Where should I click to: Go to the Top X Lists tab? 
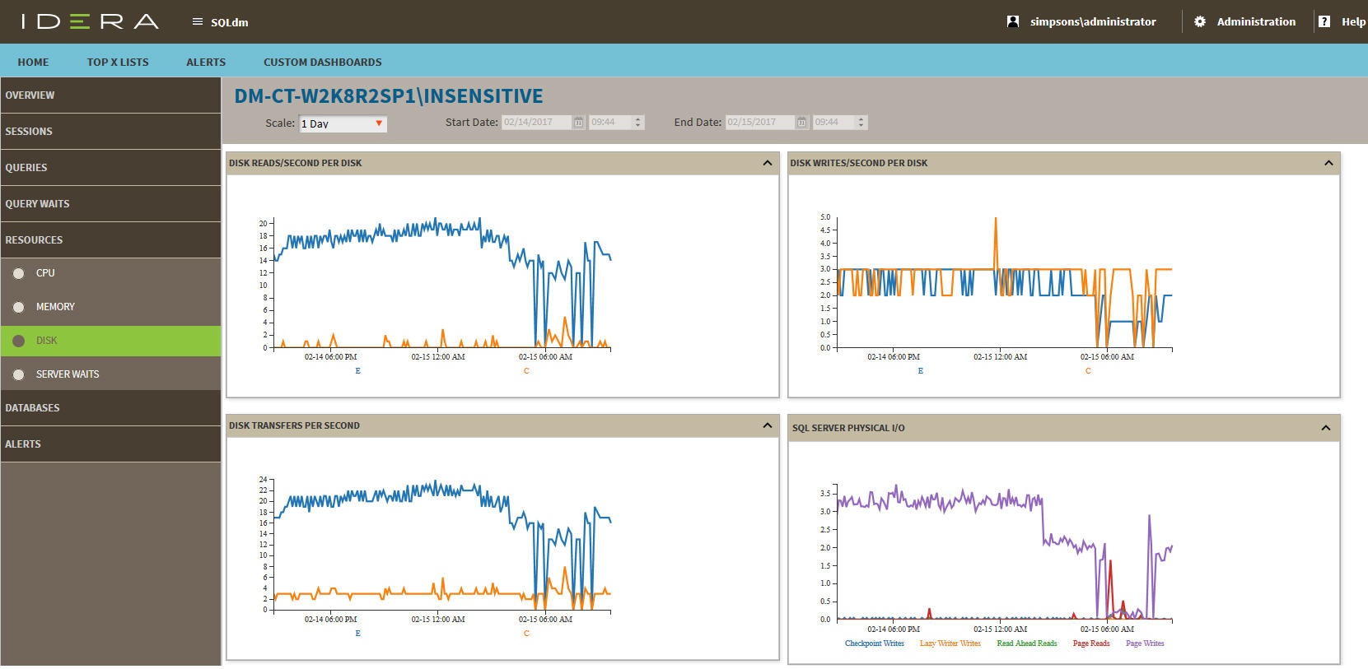pos(118,63)
